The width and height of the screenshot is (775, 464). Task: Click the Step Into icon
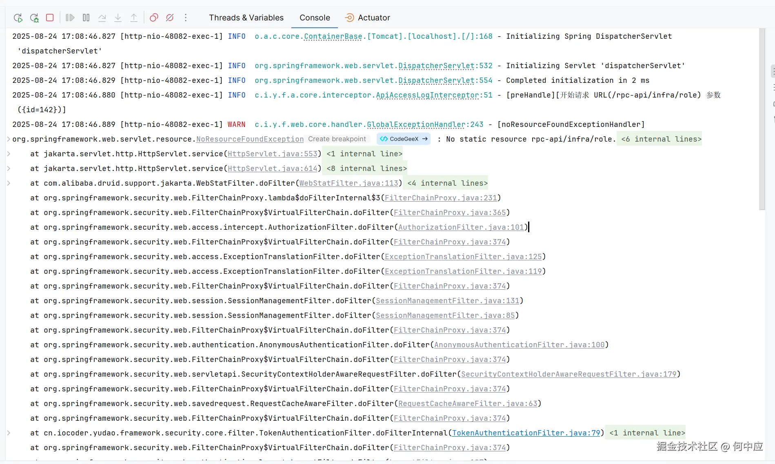[x=118, y=18]
